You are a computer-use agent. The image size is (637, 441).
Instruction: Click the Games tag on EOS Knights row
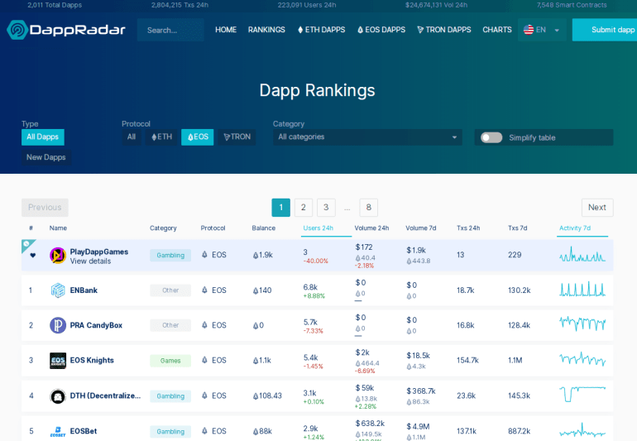(170, 361)
